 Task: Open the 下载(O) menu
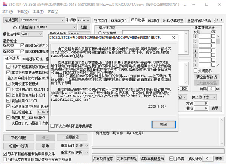[23, 12]
